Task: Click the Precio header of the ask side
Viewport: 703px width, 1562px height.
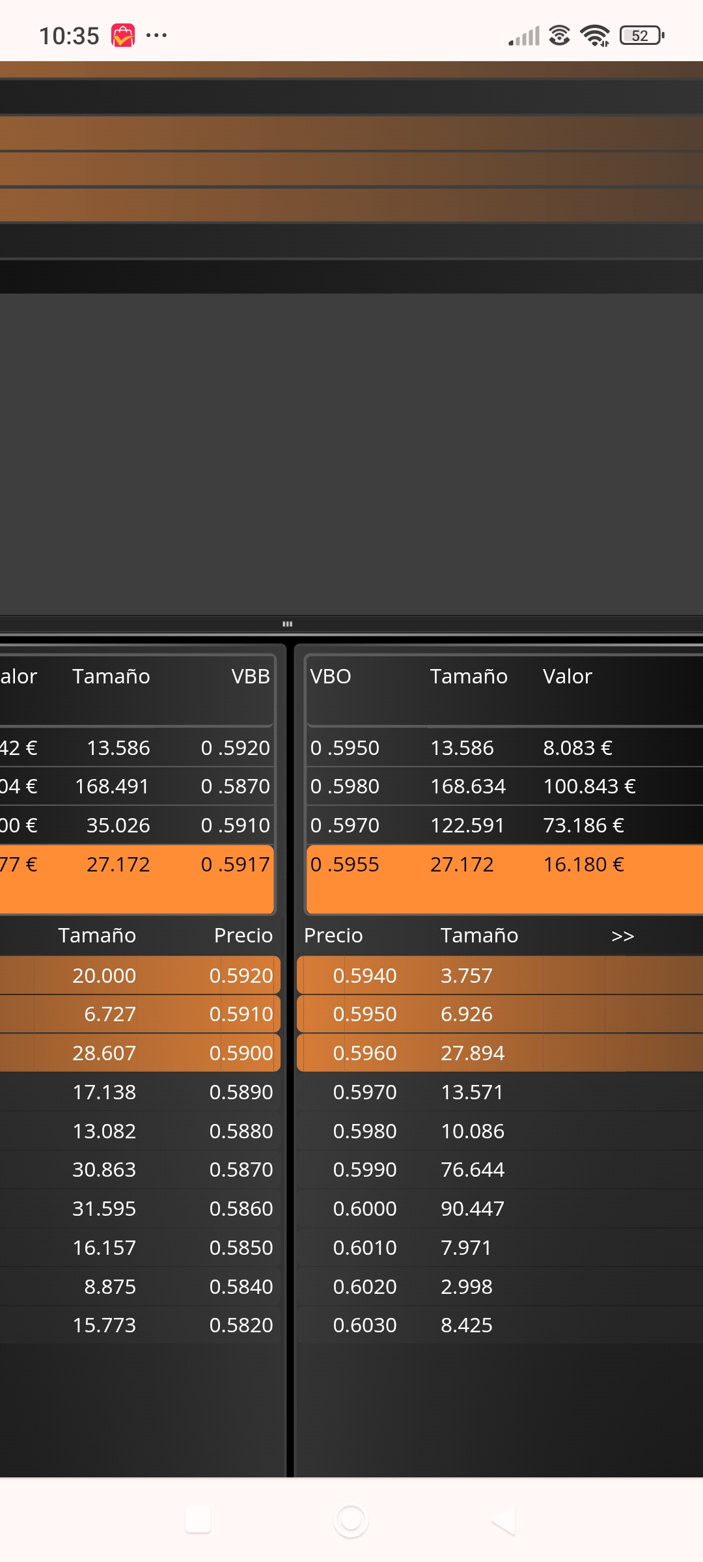Action: [x=333, y=935]
